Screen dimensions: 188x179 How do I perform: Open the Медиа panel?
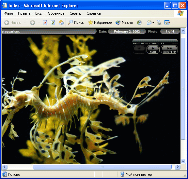click(x=124, y=22)
